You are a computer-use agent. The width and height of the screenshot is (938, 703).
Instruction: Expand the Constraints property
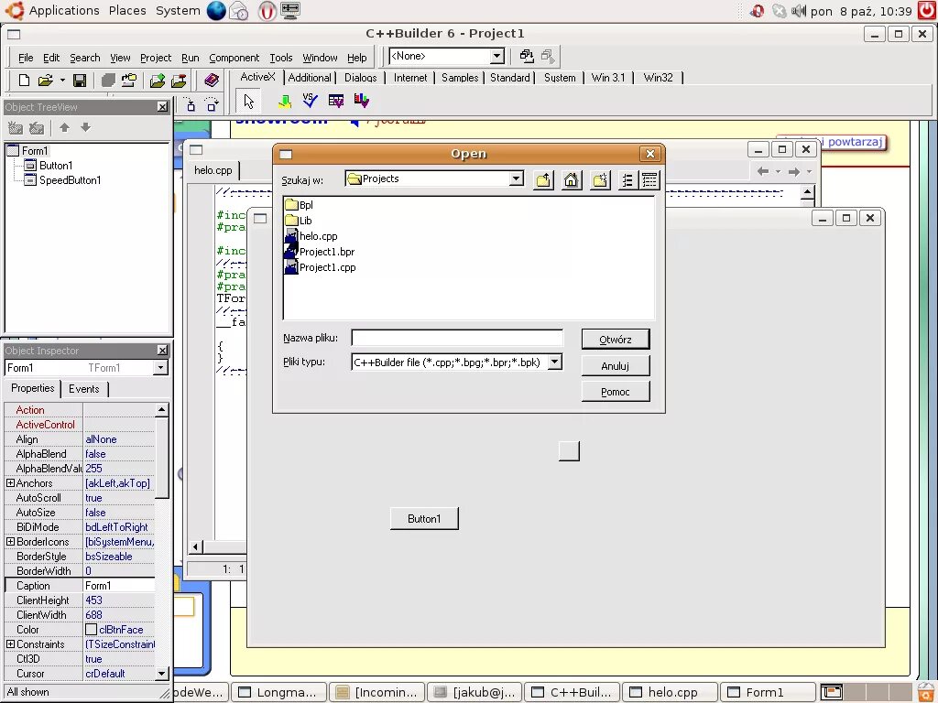coord(10,644)
